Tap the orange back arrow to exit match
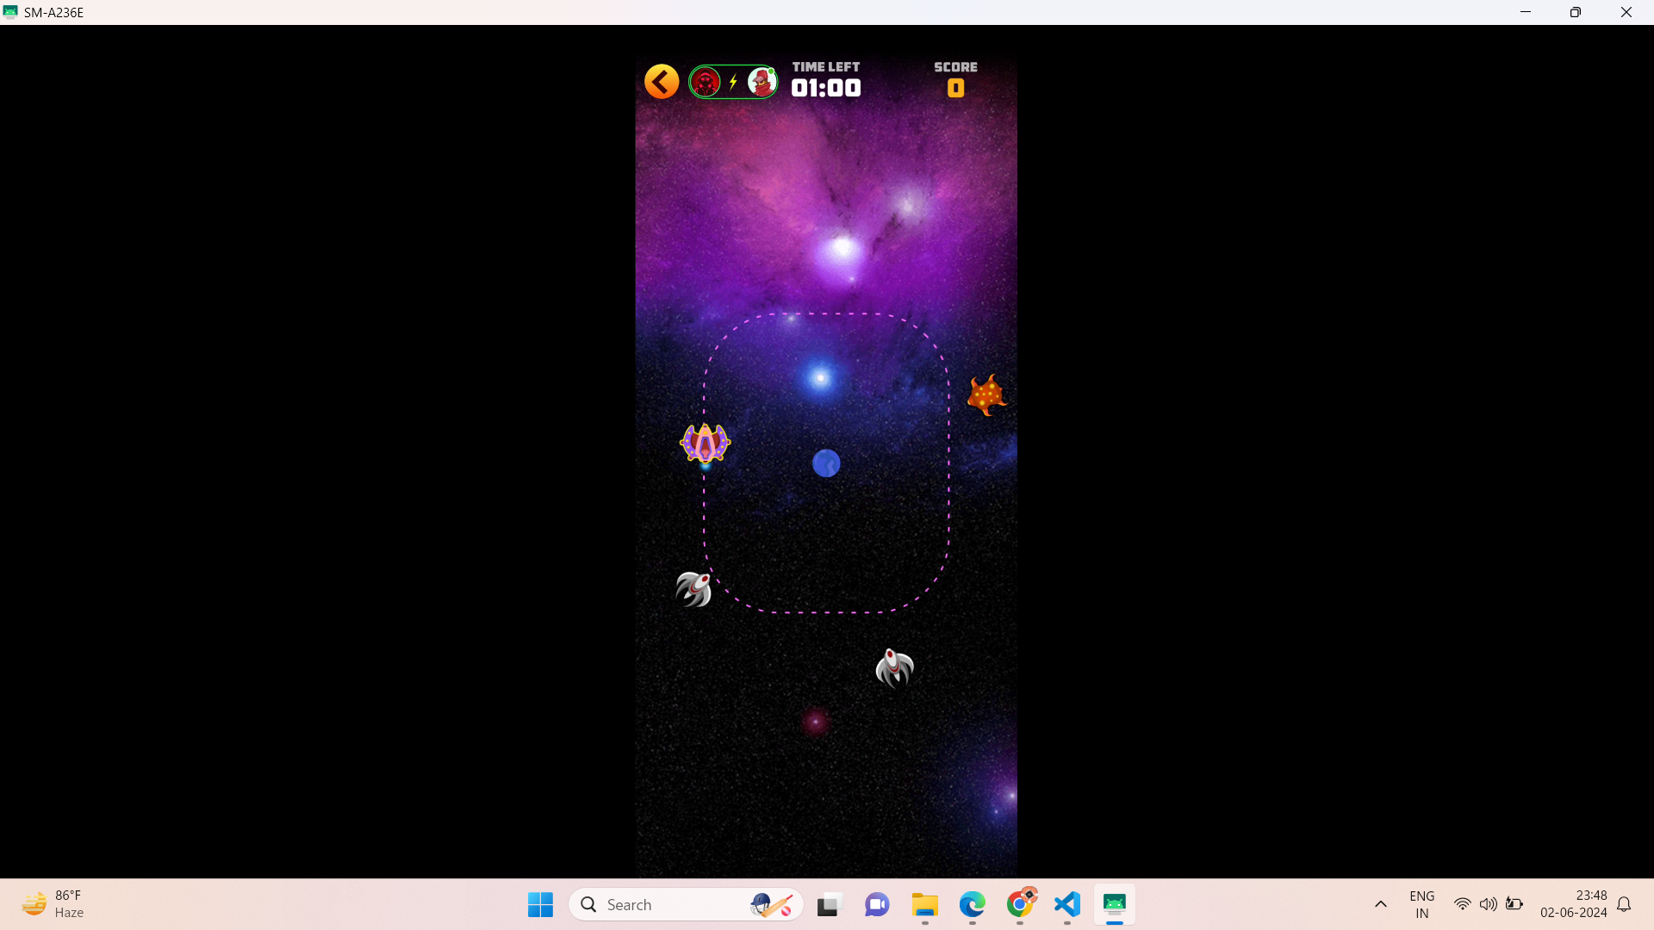1654x930 pixels. click(x=660, y=80)
